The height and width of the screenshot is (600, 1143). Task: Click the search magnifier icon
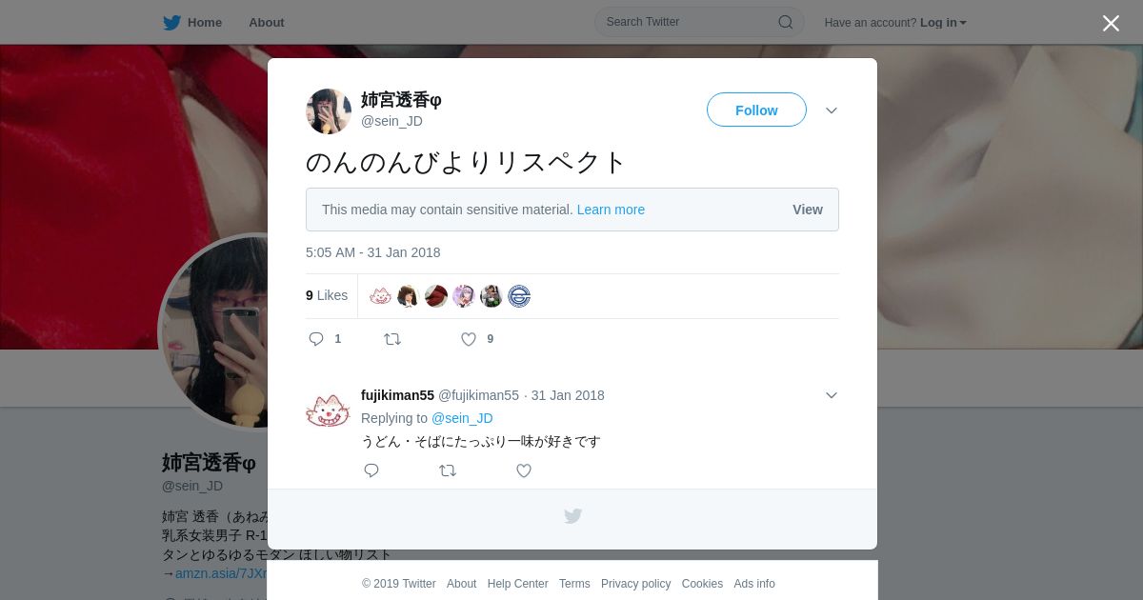786,22
